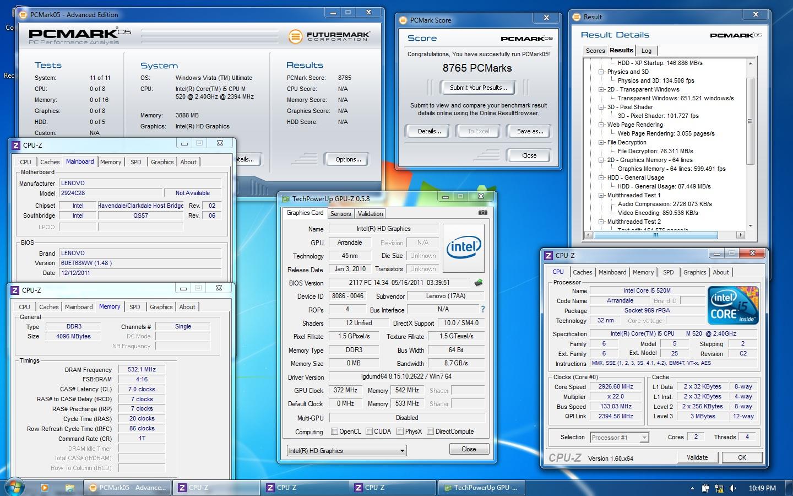The height and width of the screenshot is (496, 793).
Task: Collapse Physics and 3D tree node
Action: point(601,72)
